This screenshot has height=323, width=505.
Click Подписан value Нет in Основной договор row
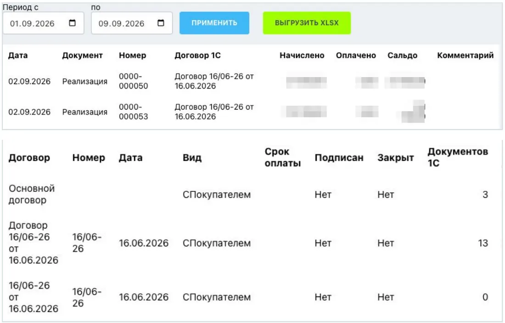(323, 195)
